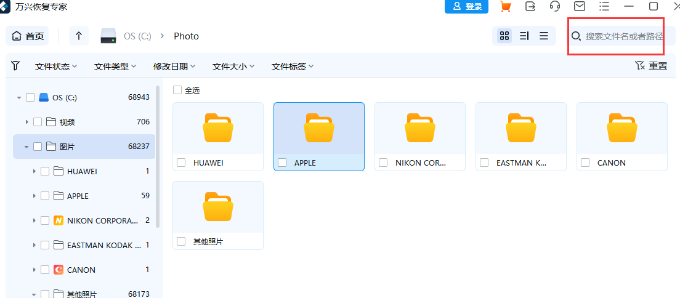Click OS (C:) breadcrumb text
The image size is (680, 298).
click(x=137, y=36)
